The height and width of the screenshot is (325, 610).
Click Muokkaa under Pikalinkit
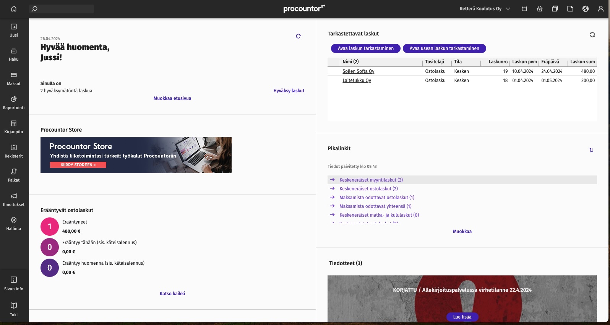(462, 232)
